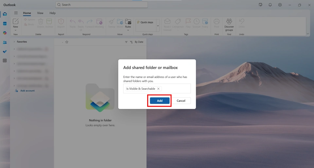Open the Settings gear icon
314x168 pixels.
(280, 5)
